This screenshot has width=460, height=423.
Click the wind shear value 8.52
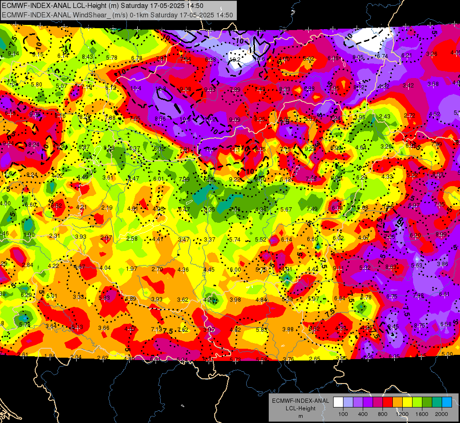[314, 329]
